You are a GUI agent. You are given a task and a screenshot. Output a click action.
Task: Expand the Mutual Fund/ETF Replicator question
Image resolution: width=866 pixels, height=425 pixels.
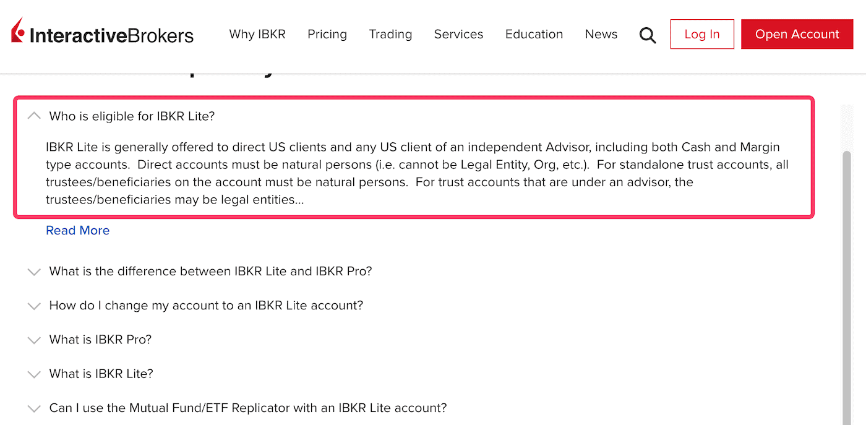click(x=247, y=408)
